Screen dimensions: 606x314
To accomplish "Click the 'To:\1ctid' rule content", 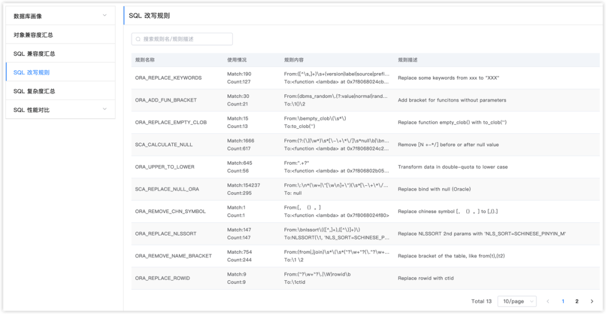I will 295,283.
